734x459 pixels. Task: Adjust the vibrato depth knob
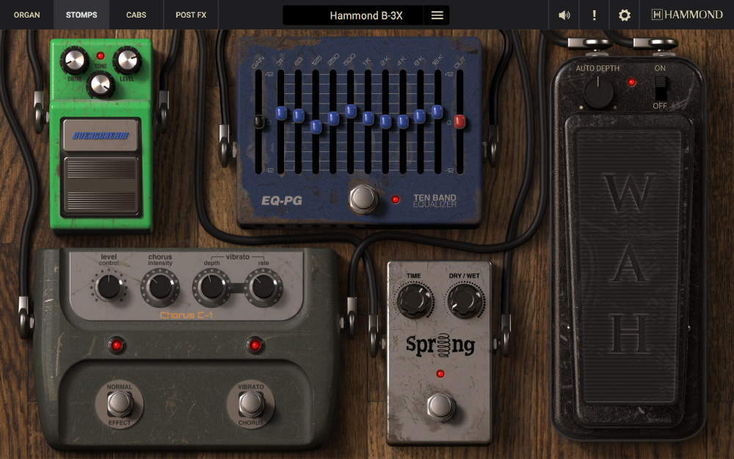pyautogui.click(x=211, y=287)
